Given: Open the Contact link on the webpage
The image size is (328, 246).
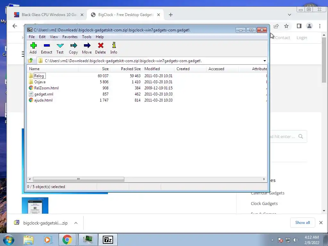Looking at the screenshot, I should click(283, 38).
